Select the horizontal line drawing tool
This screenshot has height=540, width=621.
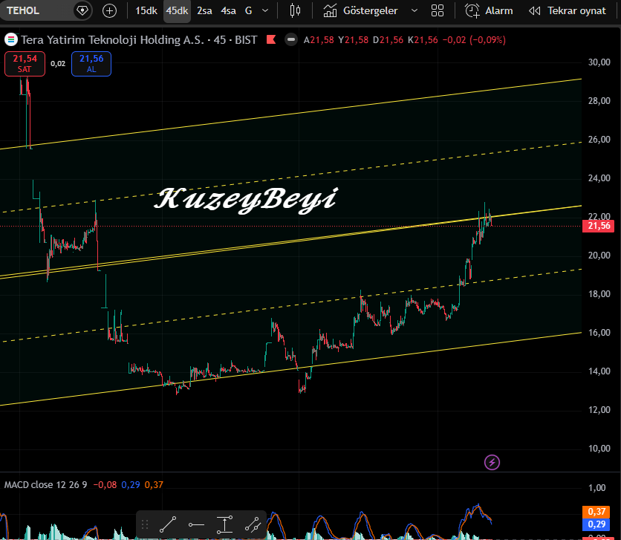pos(196,525)
